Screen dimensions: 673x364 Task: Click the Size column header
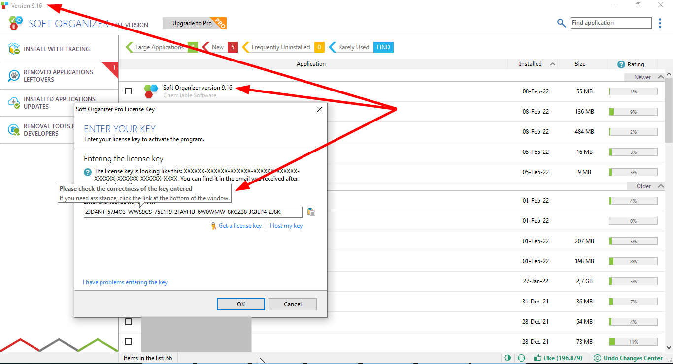point(580,64)
